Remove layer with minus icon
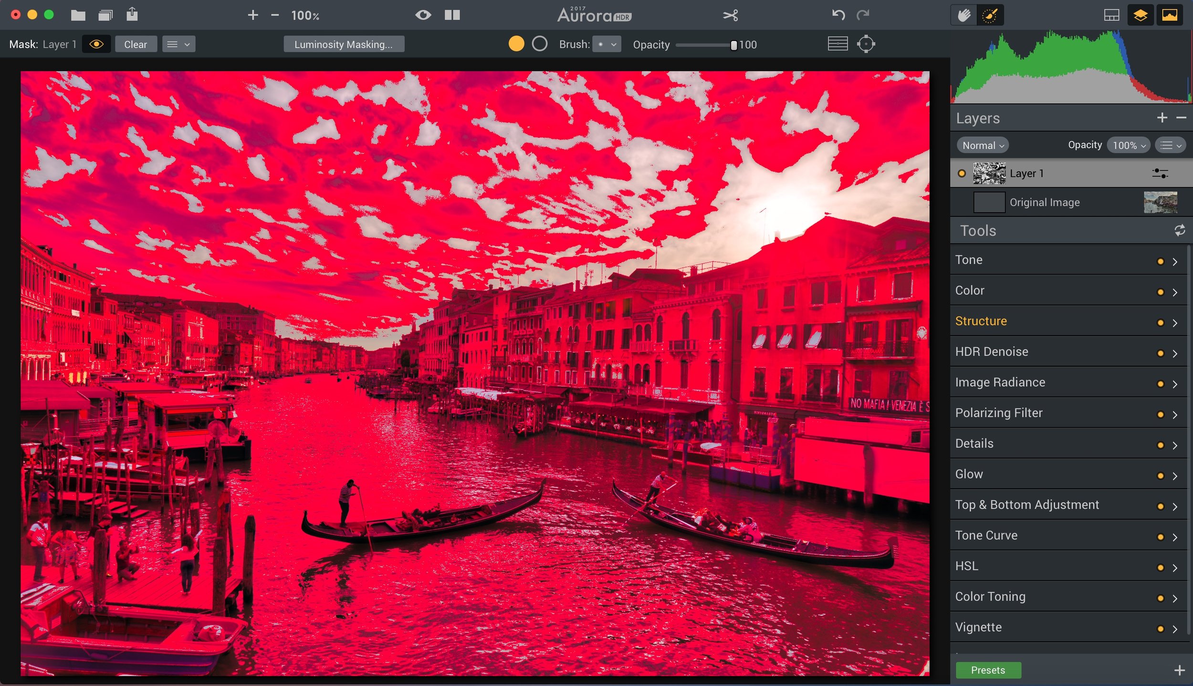1193x686 pixels. [x=1181, y=117]
